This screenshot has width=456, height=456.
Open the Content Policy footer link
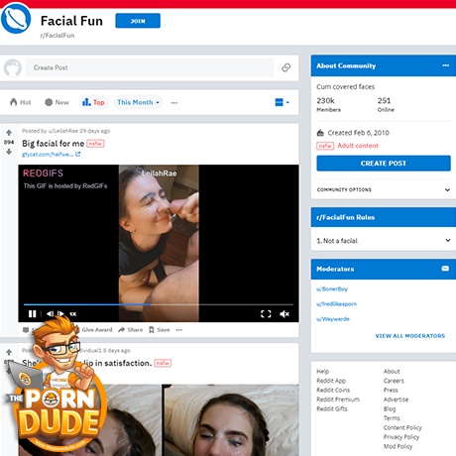pos(402,427)
